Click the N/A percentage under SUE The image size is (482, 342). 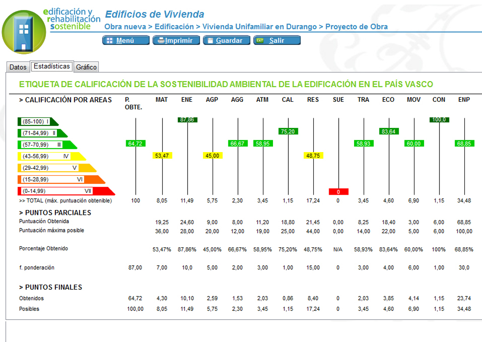click(338, 249)
